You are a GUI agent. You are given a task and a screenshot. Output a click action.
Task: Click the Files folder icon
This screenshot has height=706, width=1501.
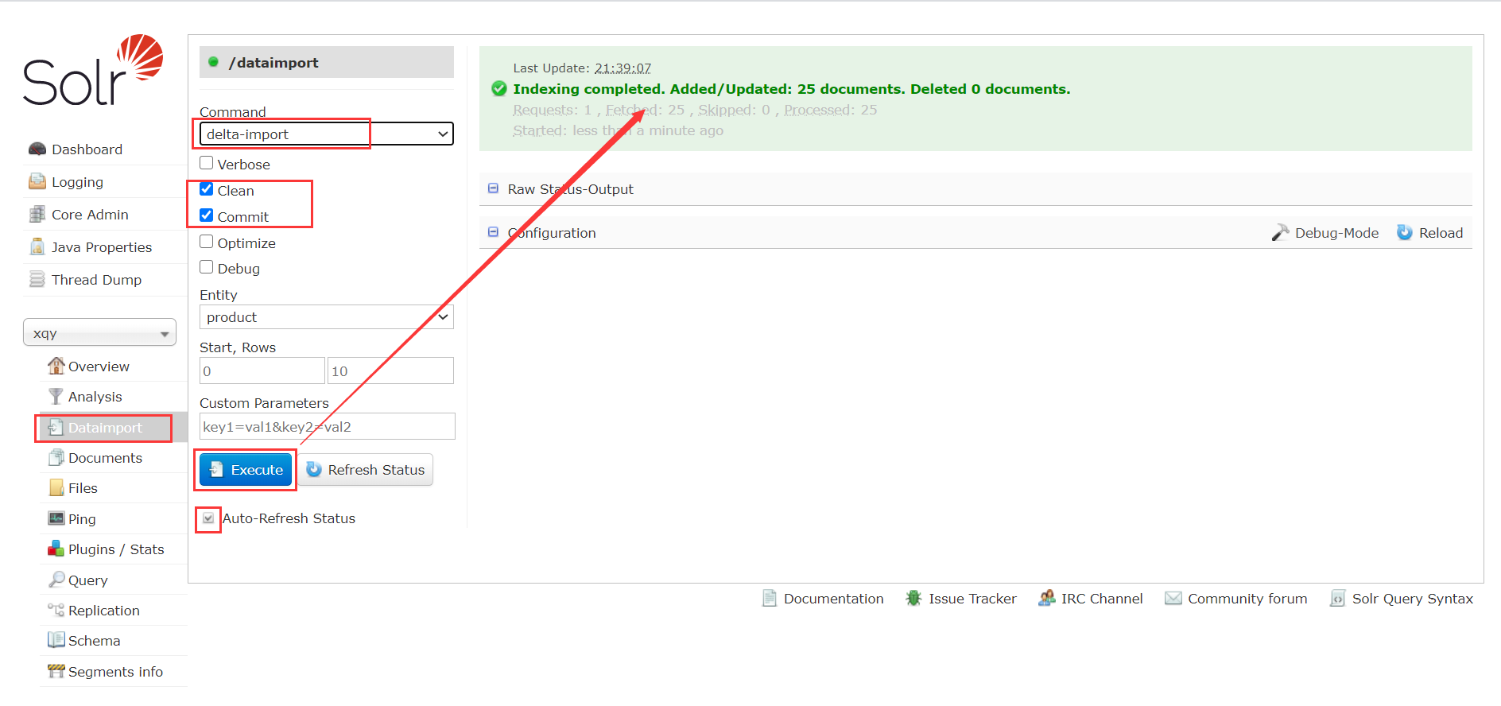(x=56, y=487)
